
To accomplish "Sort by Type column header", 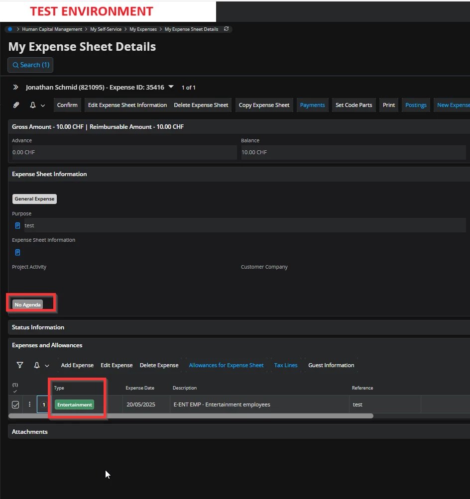I will tap(59, 388).
